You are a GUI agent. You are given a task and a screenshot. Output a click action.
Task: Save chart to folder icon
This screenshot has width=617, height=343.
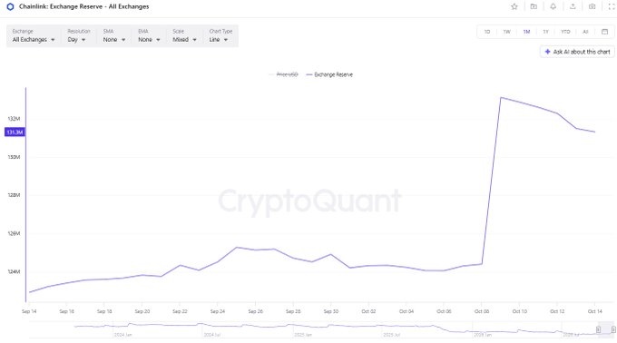[x=534, y=6]
